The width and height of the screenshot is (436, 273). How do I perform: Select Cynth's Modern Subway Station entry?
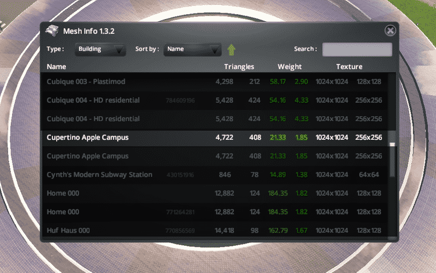[x=99, y=175]
